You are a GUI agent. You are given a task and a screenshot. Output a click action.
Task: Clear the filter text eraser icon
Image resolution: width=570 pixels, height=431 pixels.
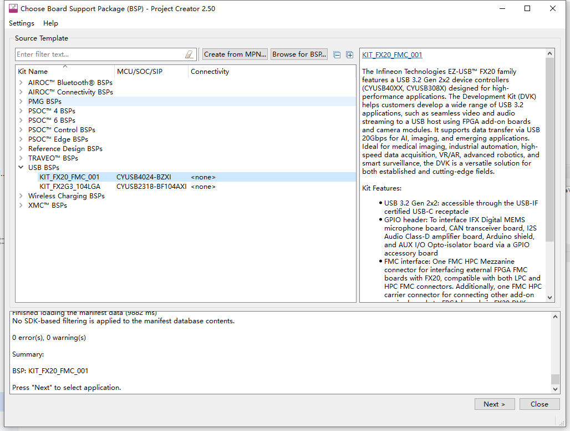tap(190, 54)
